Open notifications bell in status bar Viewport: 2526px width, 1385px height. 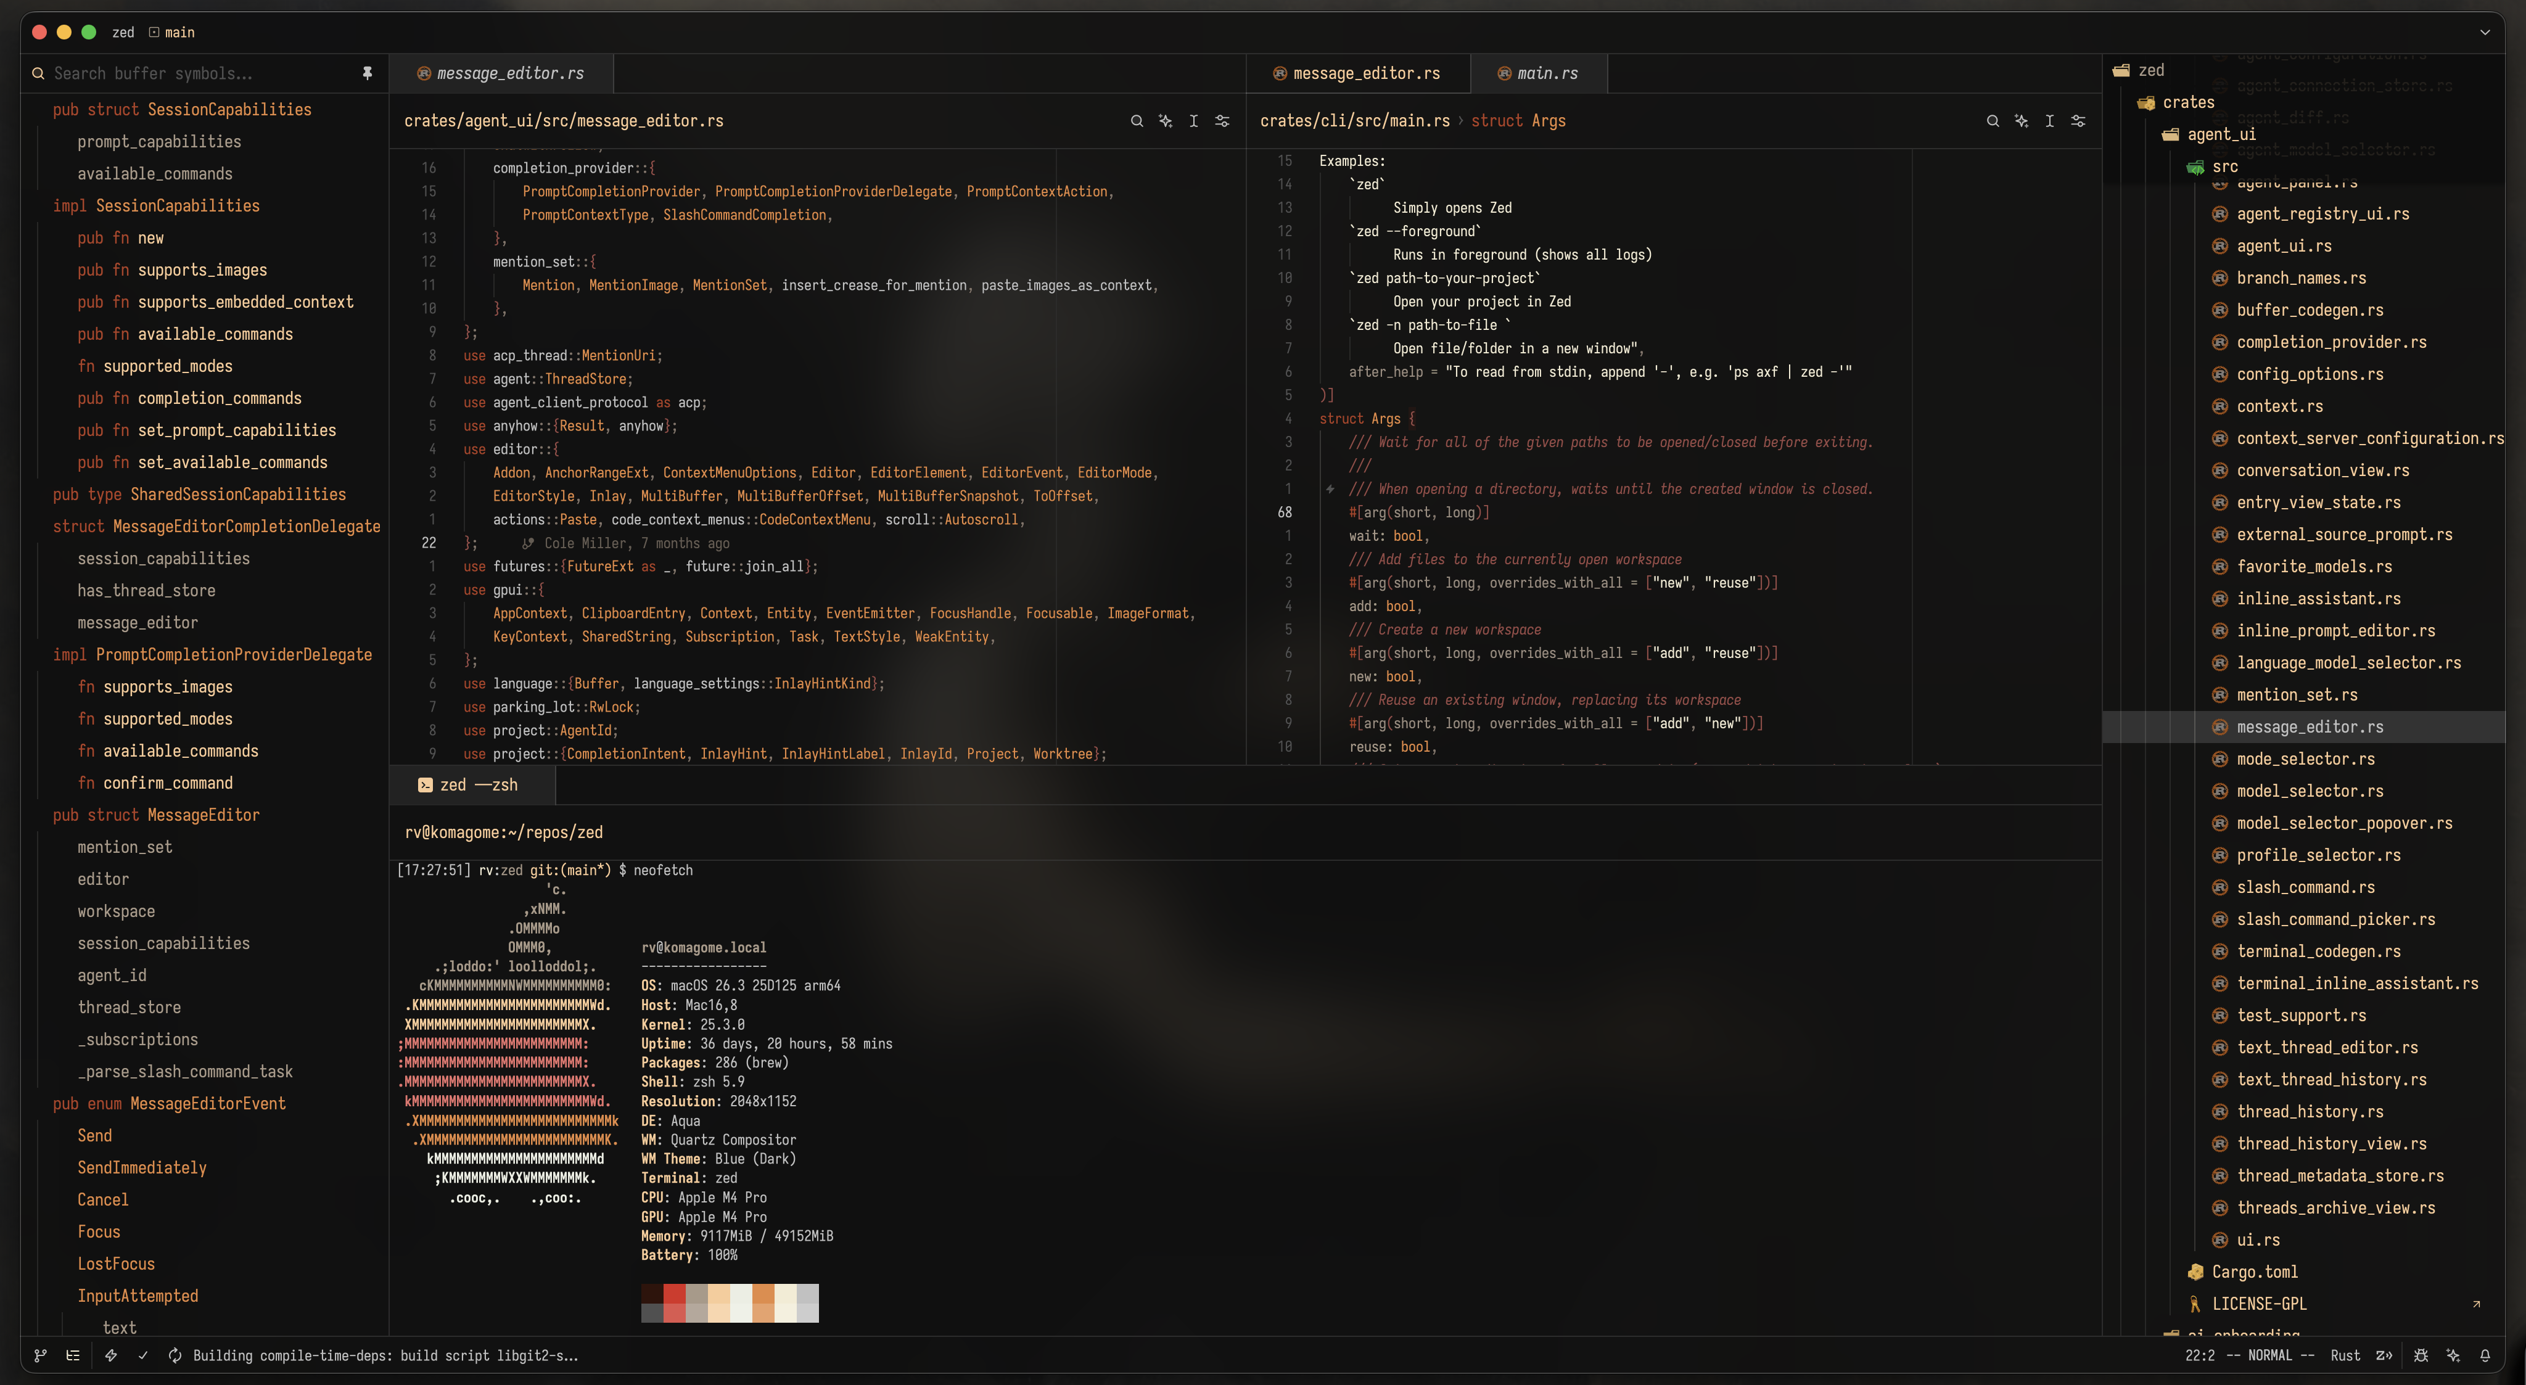pos(2485,1355)
